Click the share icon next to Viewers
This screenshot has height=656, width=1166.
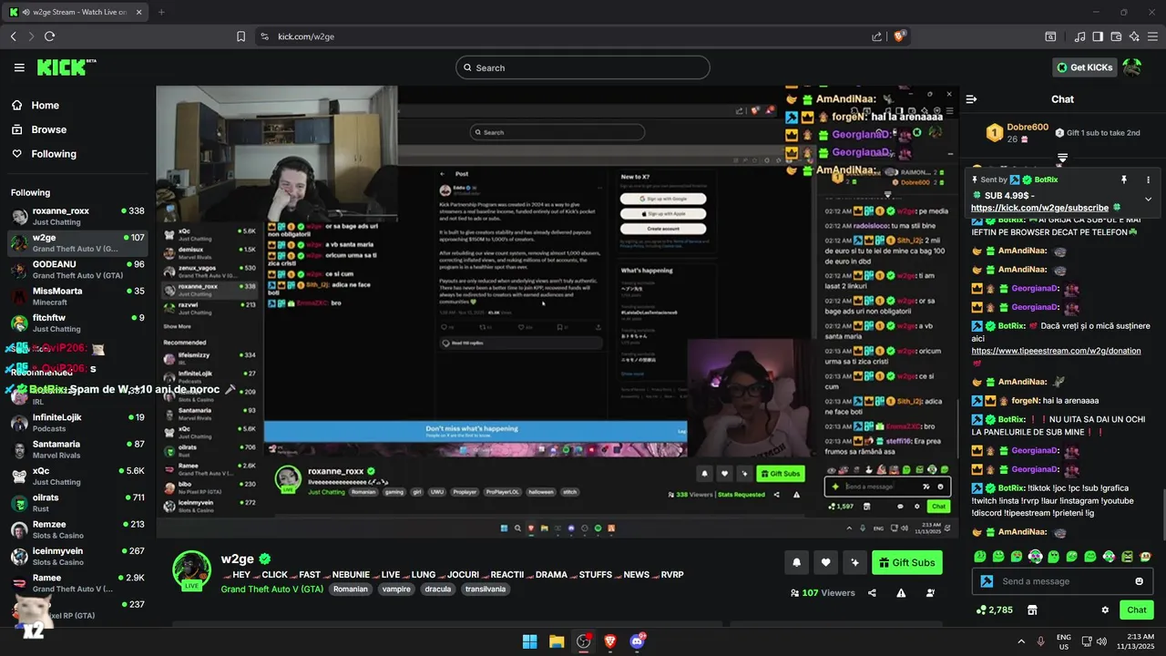coord(872,593)
